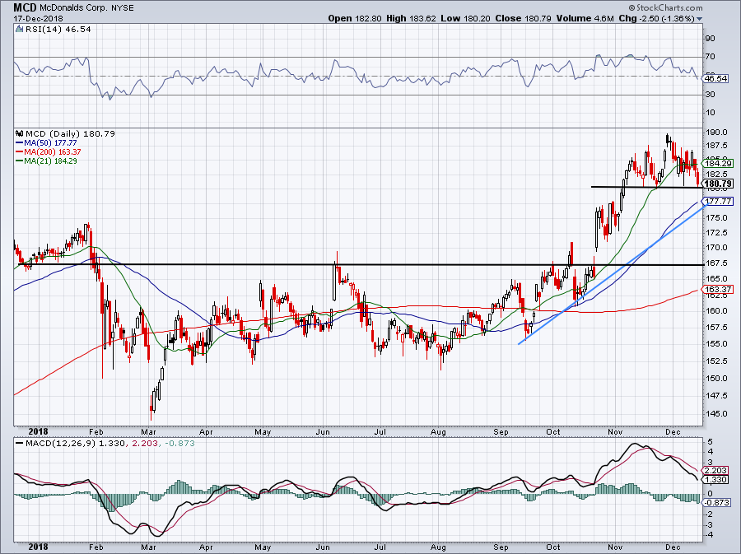This screenshot has width=741, height=554.
Task: Click the black MACD legend line marker
Action: 20,444
